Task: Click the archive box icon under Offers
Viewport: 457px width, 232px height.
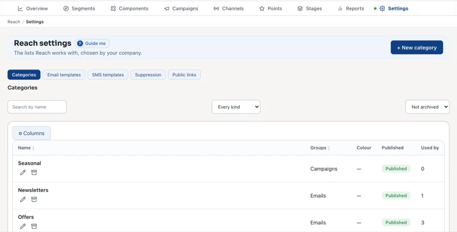Action: [34, 226]
